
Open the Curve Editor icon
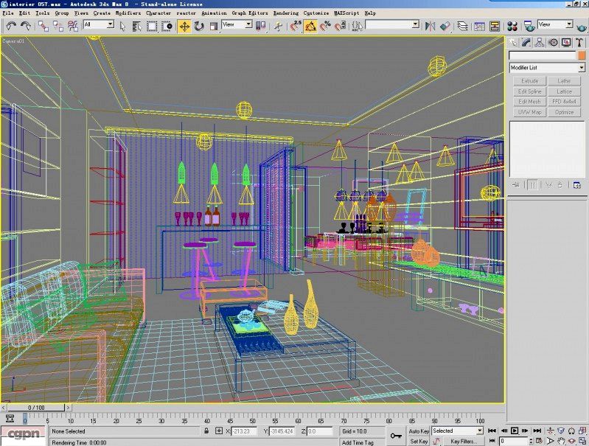click(480, 27)
